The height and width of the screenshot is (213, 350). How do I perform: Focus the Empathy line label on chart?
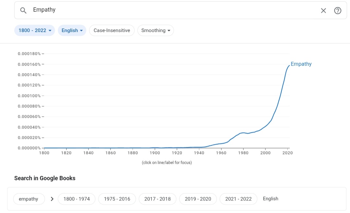tap(301, 64)
